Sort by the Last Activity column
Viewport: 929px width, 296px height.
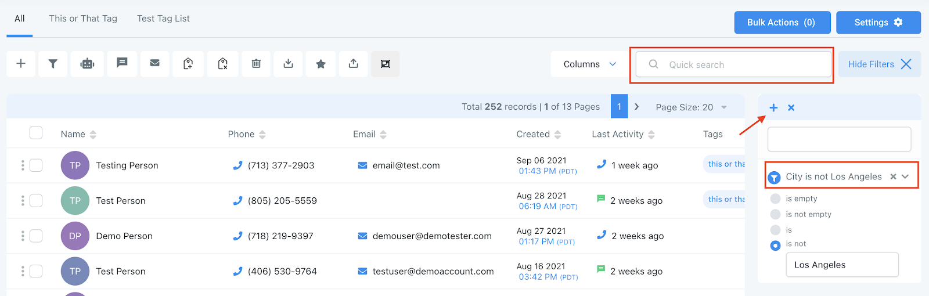coord(651,135)
